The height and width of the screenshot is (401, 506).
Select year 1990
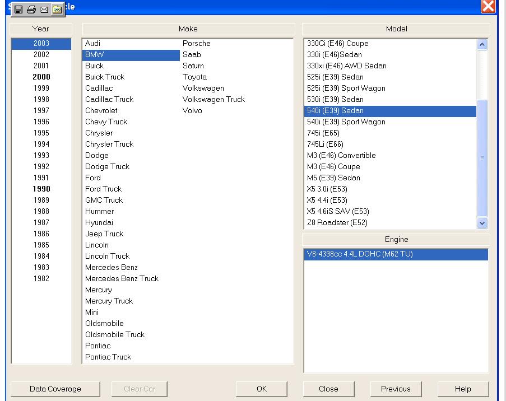41,189
